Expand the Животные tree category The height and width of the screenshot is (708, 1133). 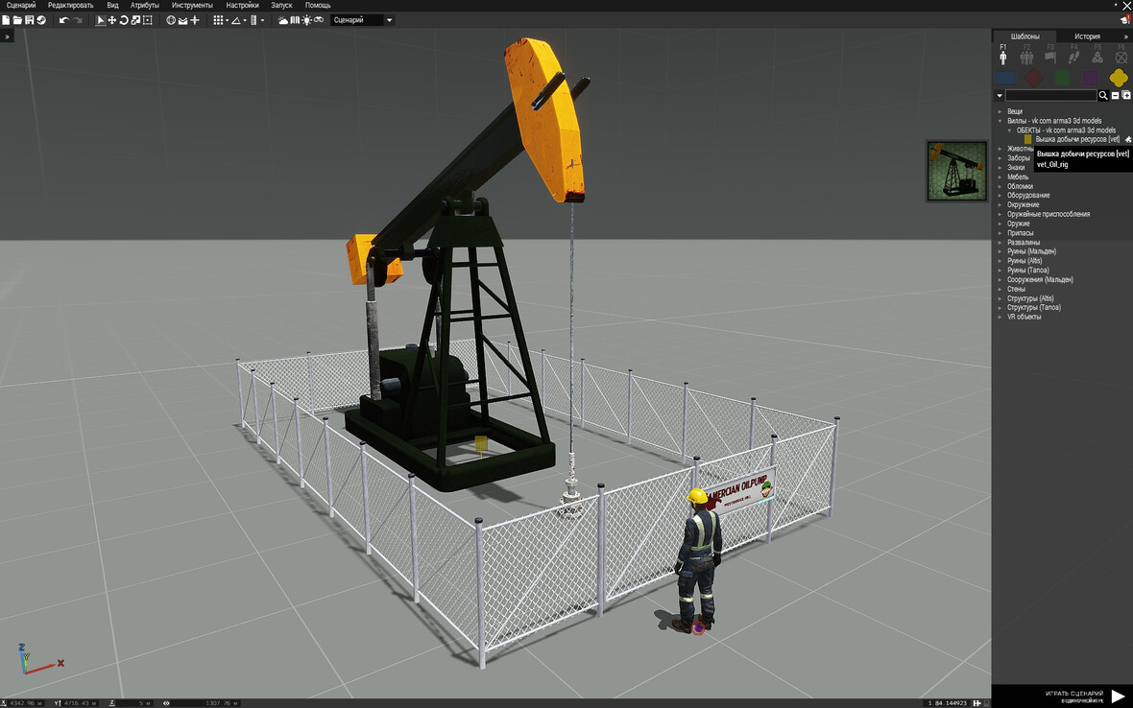[1000, 149]
